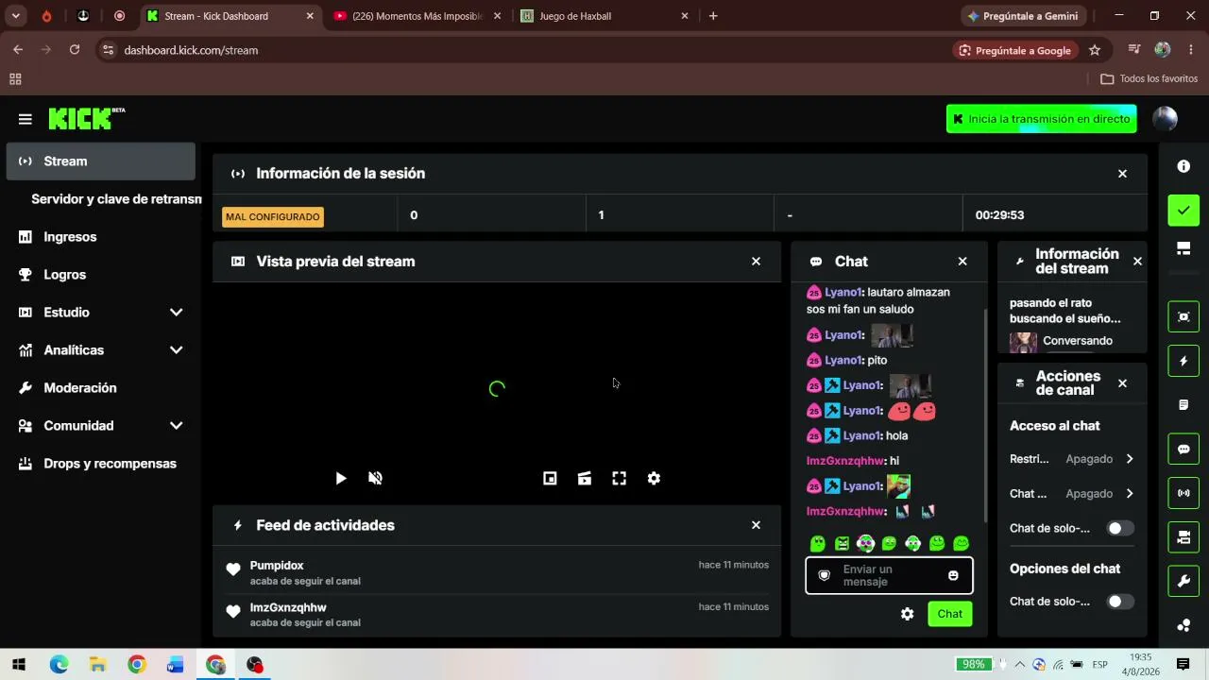Click the Kick BETA logo
Image resolution: width=1209 pixels, height=680 pixels.
[x=86, y=118]
